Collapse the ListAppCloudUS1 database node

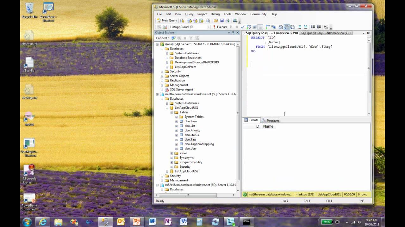click(167, 108)
